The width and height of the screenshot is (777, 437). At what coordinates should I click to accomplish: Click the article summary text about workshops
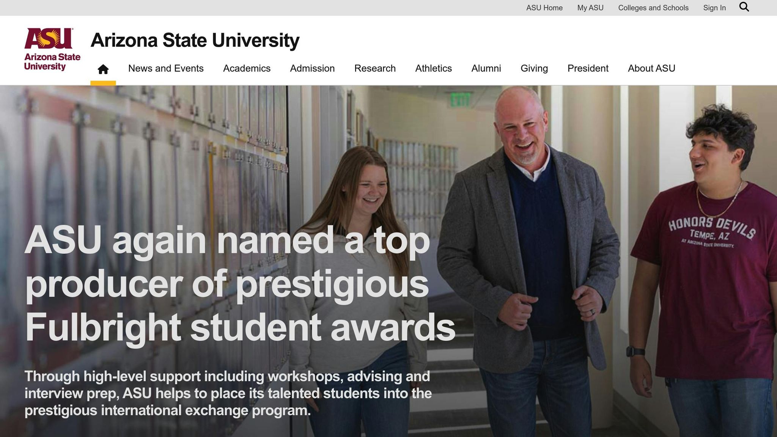click(x=227, y=392)
